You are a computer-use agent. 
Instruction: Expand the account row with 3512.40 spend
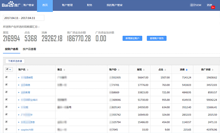tap(19, 107)
